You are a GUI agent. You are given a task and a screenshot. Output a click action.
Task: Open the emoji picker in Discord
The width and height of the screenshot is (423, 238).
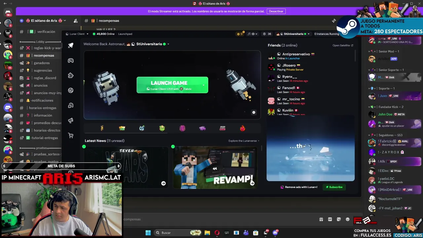(x=348, y=219)
